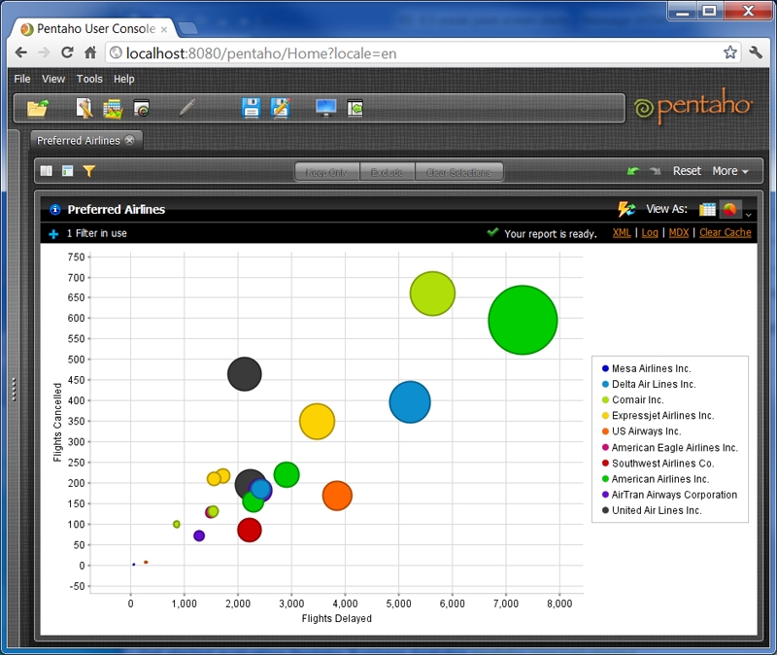Screen dimensions: 777x655
Task: Click the Exclude button
Action: coord(387,172)
